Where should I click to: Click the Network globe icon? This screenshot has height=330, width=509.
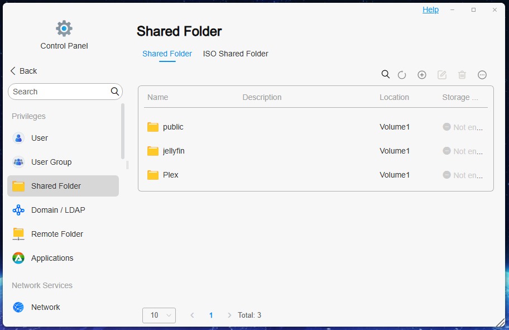pos(18,307)
